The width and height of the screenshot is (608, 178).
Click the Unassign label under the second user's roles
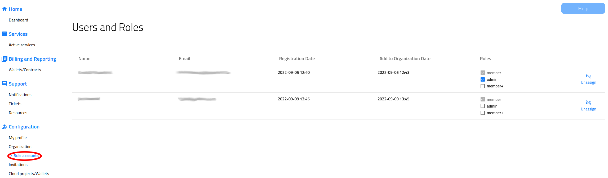click(588, 109)
